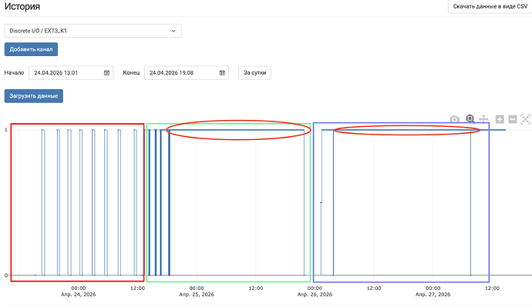Viewport: 532px width, 306px height.
Task: Download data via Скачать данные в виде CSV
Action: (x=490, y=6)
